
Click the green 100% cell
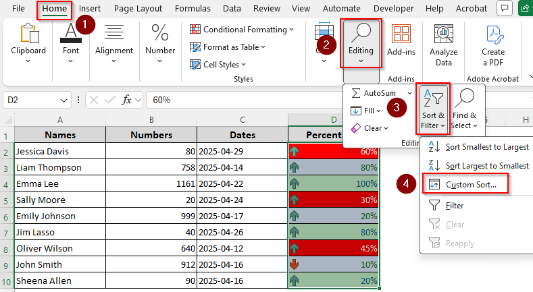point(334,184)
